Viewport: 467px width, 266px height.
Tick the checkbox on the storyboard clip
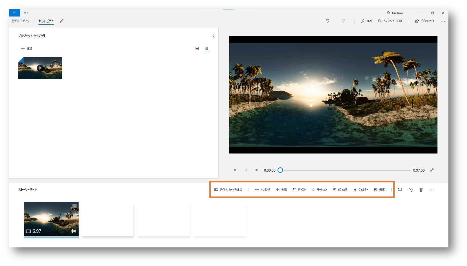click(x=74, y=206)
